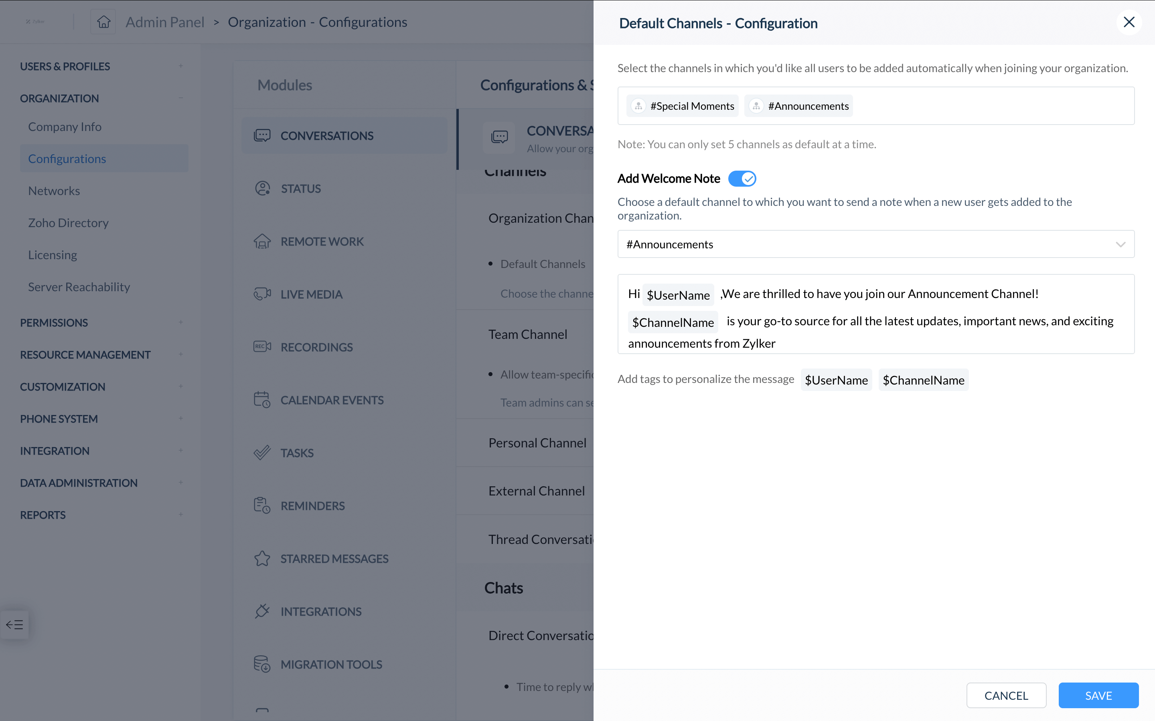Select the Configurations menu item
Viewport: 1155px width, 721px height.
click(x=67, y=159)
